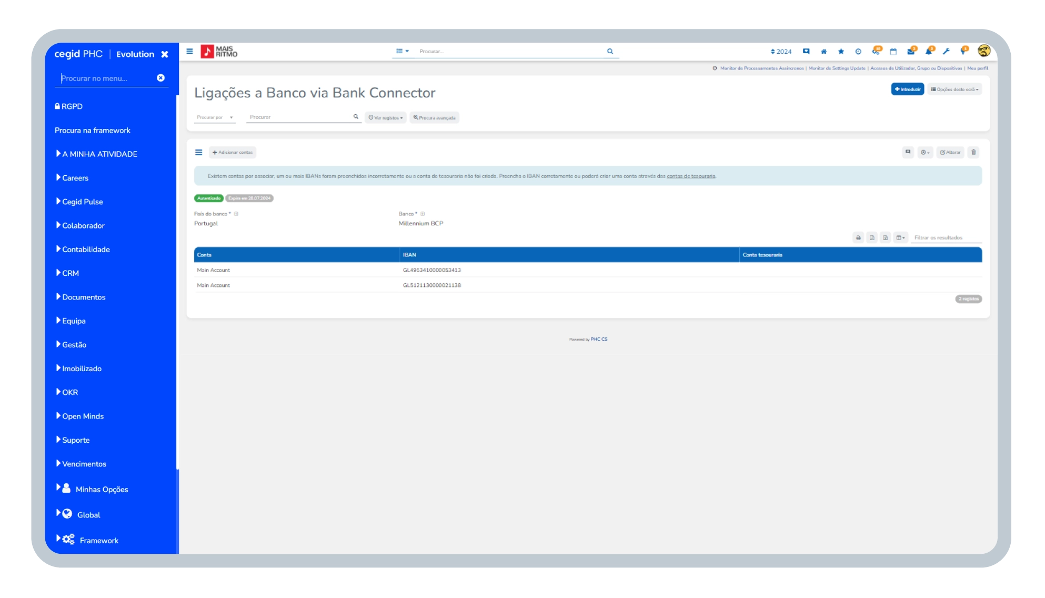The height and width of the screenshot is (598, 1045).
Task: Open the user avatar menu
Action: (984, 51)
